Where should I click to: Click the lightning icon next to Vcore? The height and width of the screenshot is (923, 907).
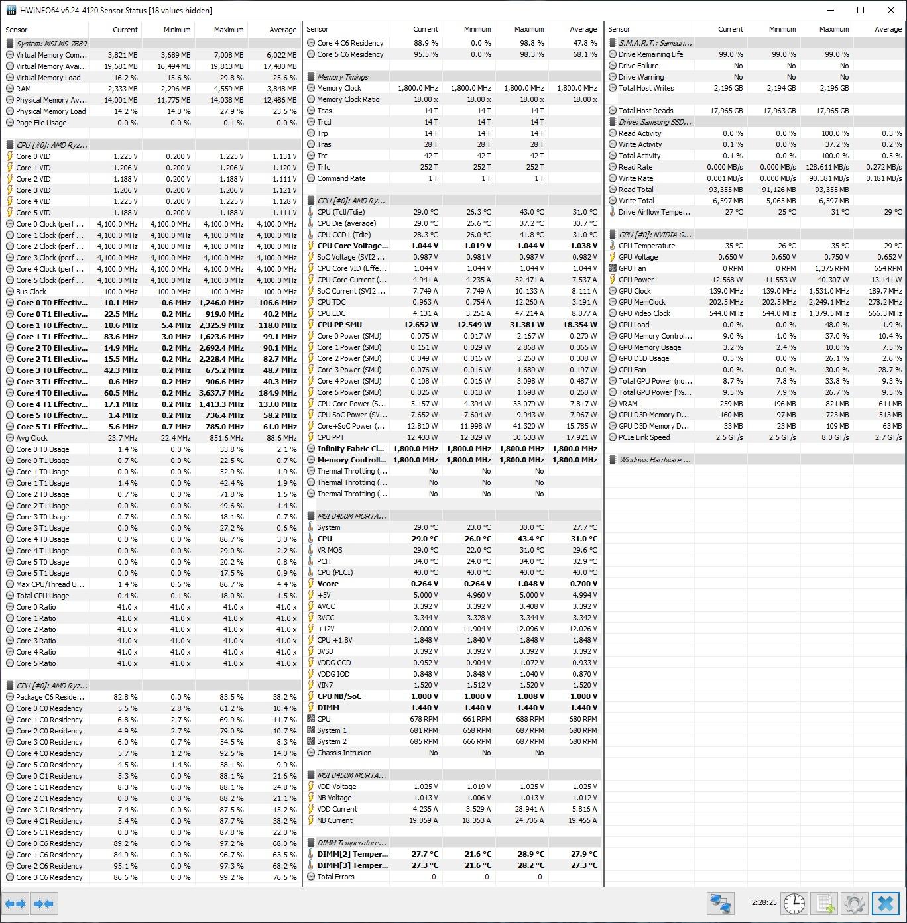click(x=311, y=584)
